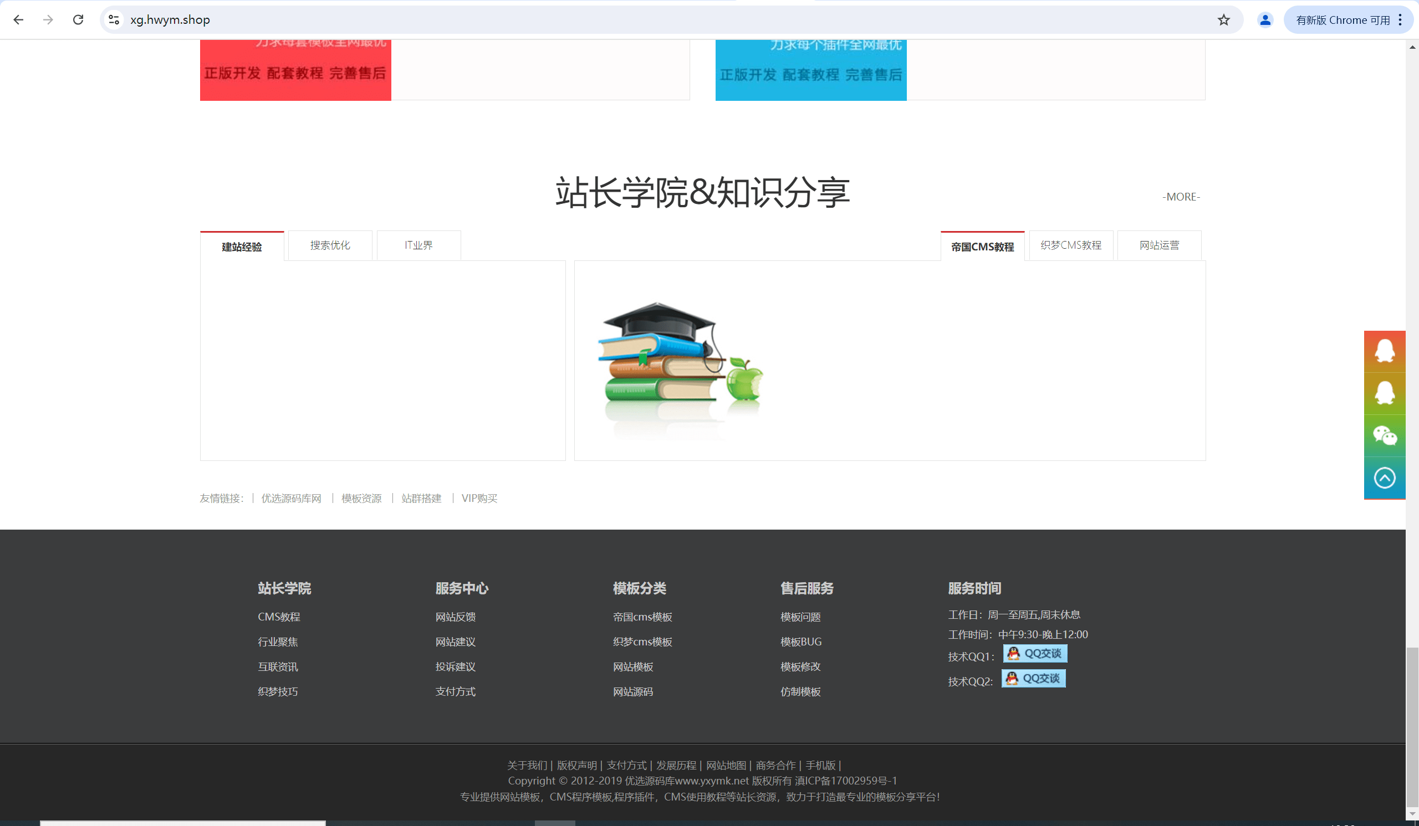Open the 模板BUG footer link

tap(801, 642)
